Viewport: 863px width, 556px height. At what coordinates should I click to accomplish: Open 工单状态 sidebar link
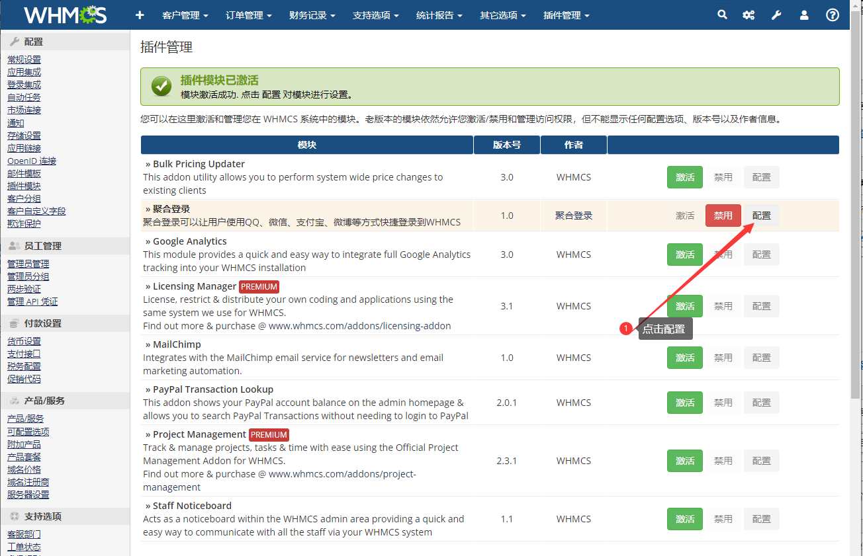coord(24,547)
